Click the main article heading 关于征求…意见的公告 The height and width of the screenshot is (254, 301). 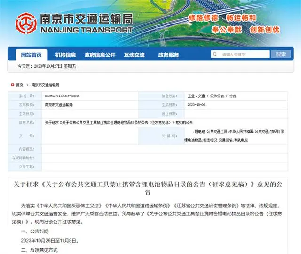[150, 188]
